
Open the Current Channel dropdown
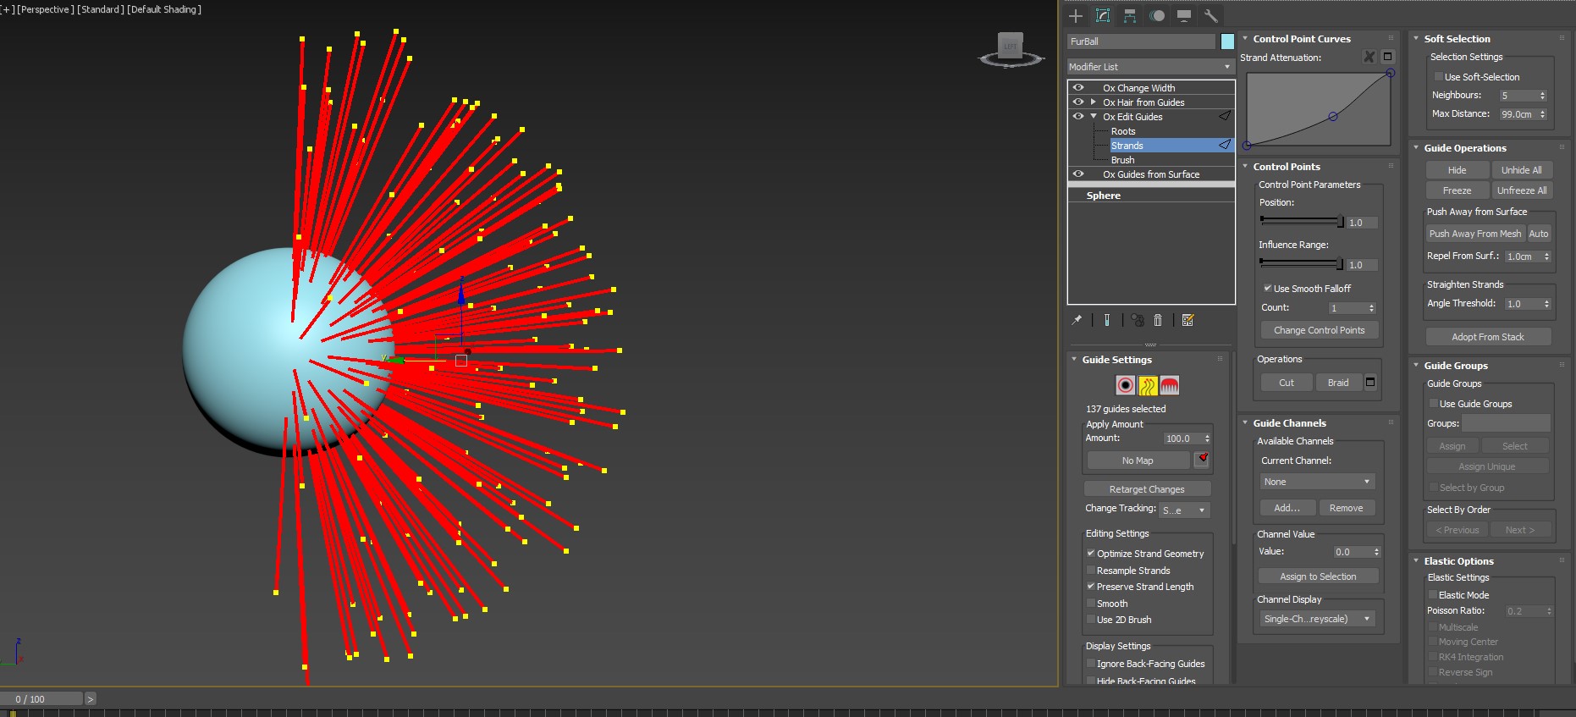[x=1316, y=482]
